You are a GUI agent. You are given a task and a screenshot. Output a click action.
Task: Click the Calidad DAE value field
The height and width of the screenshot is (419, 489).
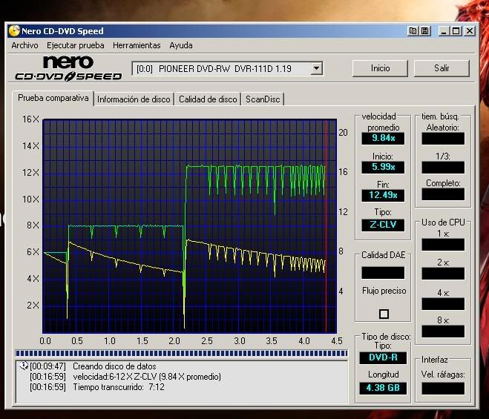(384, 273)
